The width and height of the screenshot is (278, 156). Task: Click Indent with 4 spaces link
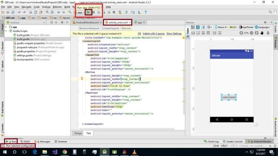(154, 33)
